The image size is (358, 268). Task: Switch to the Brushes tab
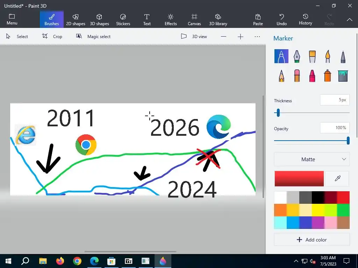(x=52, y=20)
